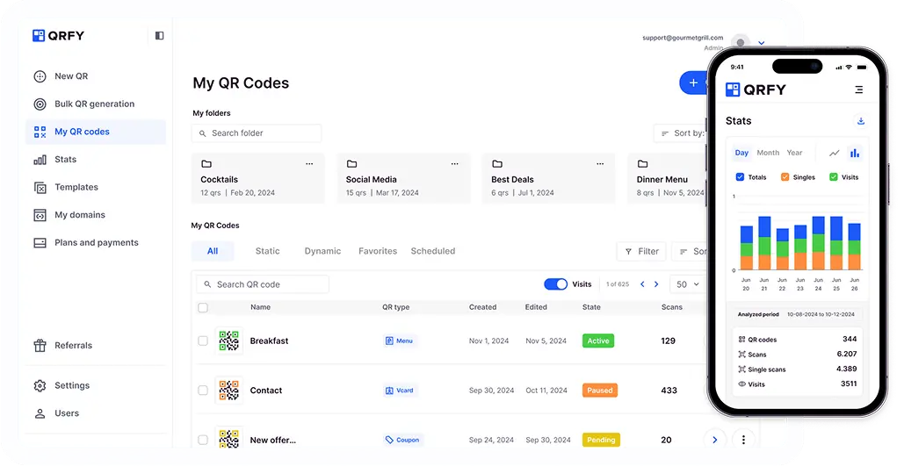Open the account dropdown chevron
This screenshot has height=466, width=904.
pyautogui.click(x=761, y=42)
